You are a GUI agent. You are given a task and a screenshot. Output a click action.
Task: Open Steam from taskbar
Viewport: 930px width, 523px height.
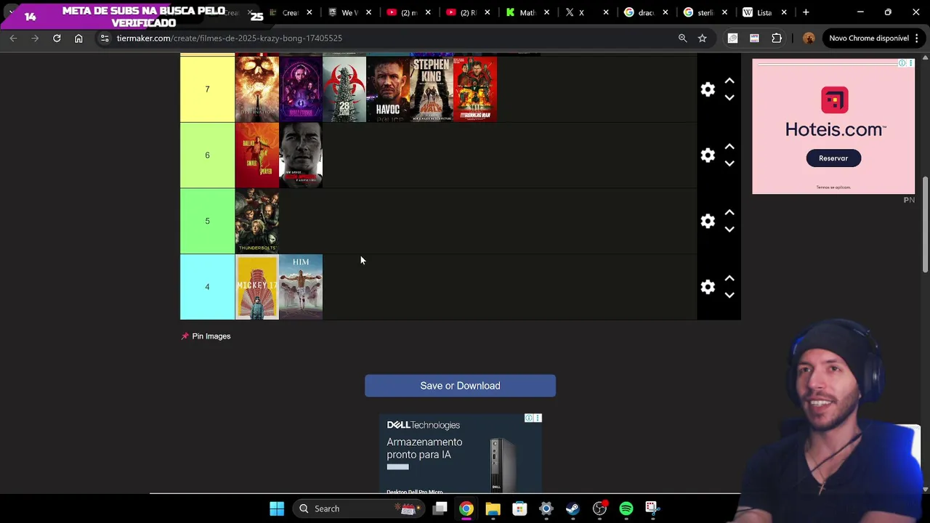pyautogui.click(x=573, y=508)
